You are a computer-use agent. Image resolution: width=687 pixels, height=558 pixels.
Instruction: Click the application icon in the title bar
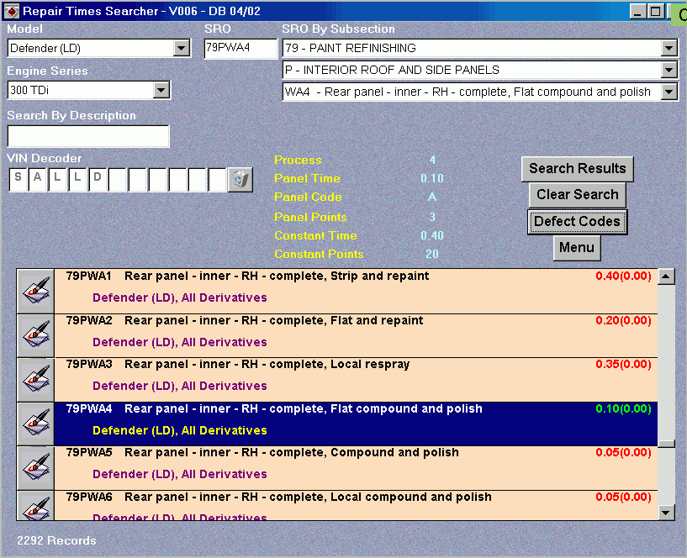point(12,12)
